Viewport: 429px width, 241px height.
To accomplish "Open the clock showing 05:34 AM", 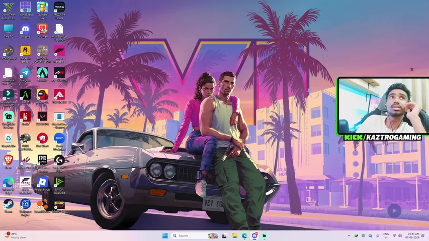I will click(413, 235).
